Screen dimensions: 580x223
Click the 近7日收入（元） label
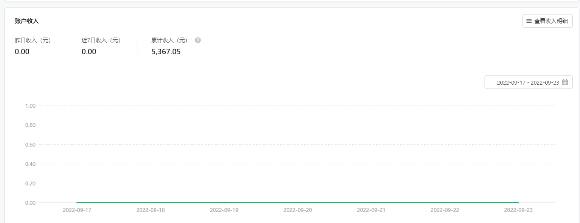101,41
